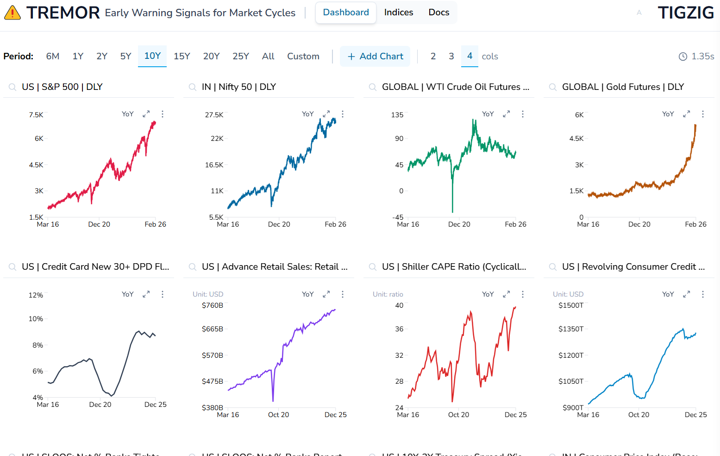Screen dimensions: 720x456
Task: Select the 10Y period
Action: pos(152,56)
